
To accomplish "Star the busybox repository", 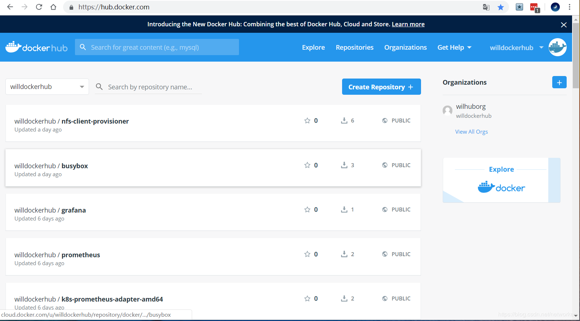I will point(307,165).
